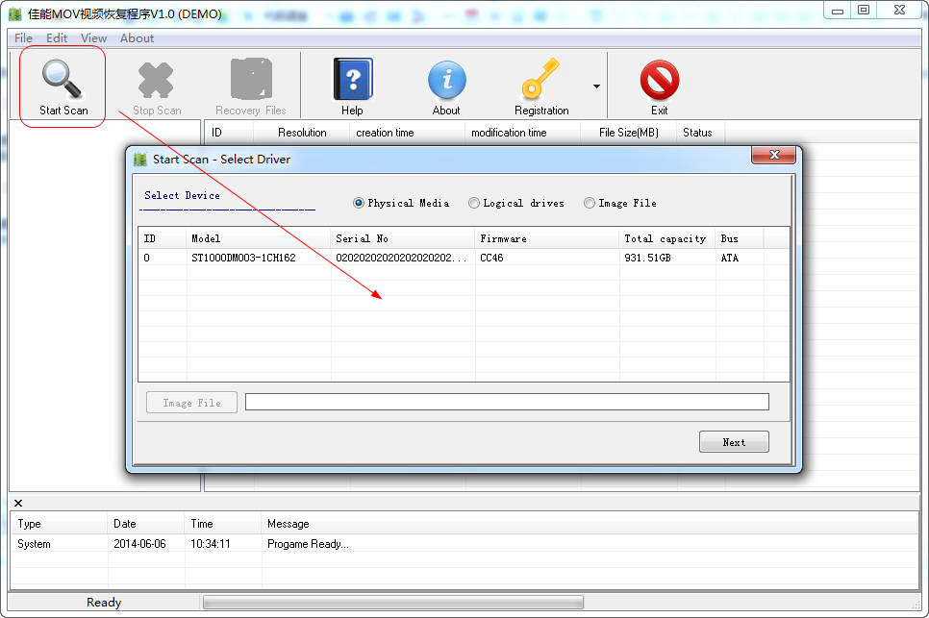The height and width of the screenshot is (618, 929).
Task: Open the File menu
Action: [23, 37]
